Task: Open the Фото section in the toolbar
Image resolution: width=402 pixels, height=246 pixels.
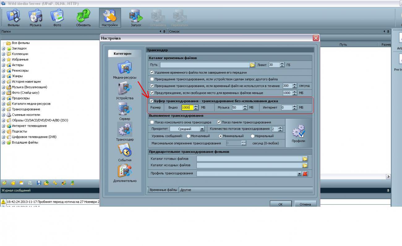Action: [57, 18]
